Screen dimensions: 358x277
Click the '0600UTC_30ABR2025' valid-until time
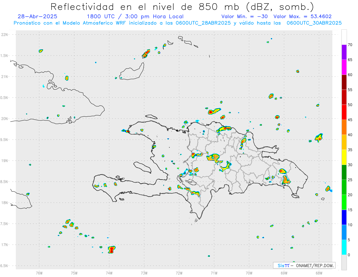pos(314,23)
